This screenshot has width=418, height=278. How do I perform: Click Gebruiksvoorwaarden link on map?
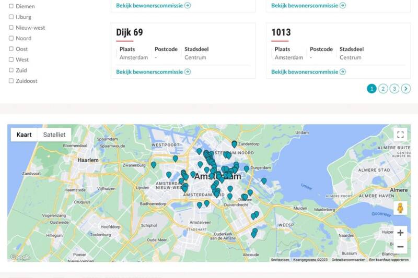coord(348,259)
